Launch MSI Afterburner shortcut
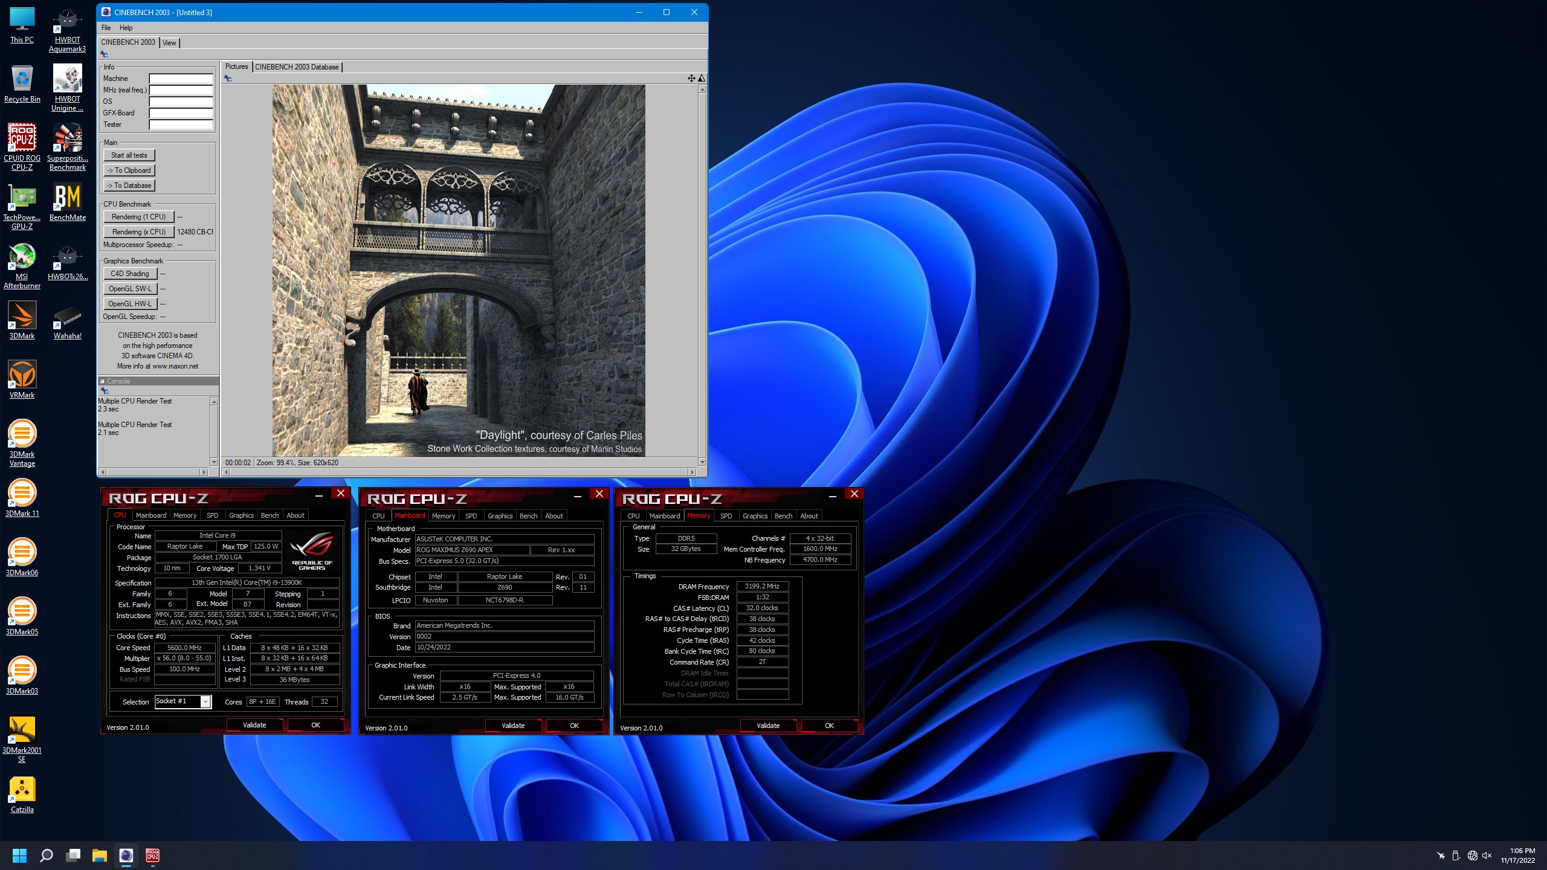The image size is (1547, 870). tap(22, 266)
